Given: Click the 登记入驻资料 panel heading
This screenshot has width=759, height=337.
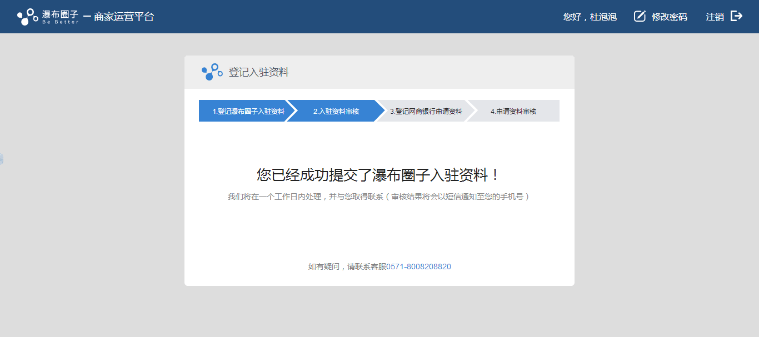Looking at the screenshot, I should tap(259, 72).
